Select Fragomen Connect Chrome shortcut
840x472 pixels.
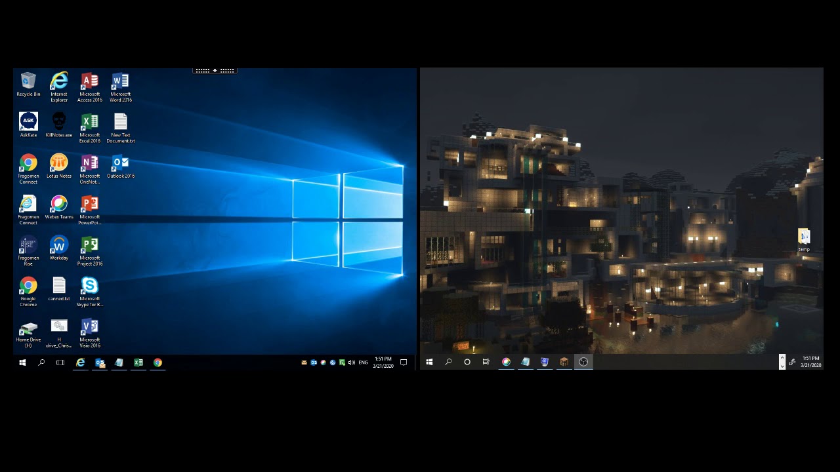pyautogui.click(x=28, y=169)
